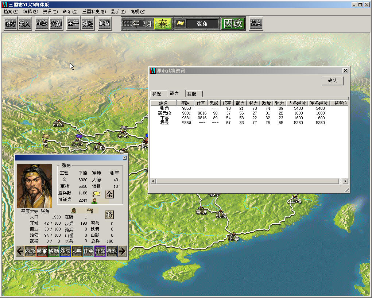
Task: Select the 軍事 military command icon
Action: click(x=42, y=251)
